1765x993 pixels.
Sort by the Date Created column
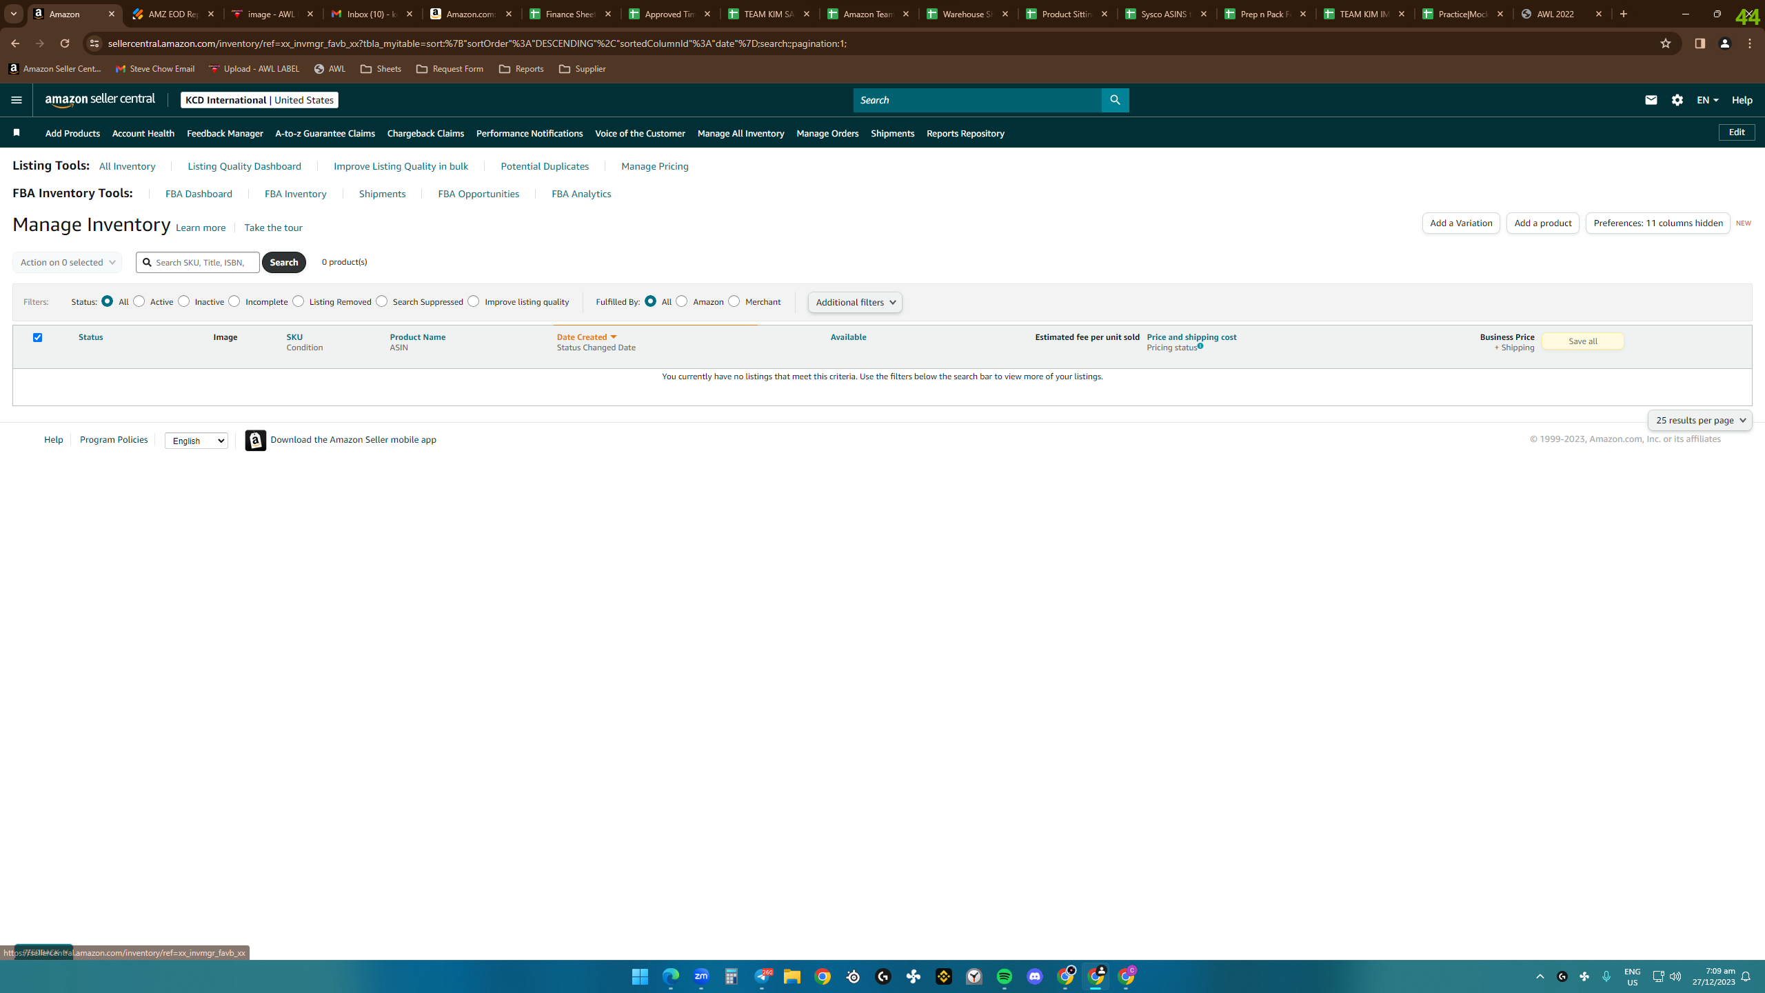pyautogui.click(x=587, y=337)
